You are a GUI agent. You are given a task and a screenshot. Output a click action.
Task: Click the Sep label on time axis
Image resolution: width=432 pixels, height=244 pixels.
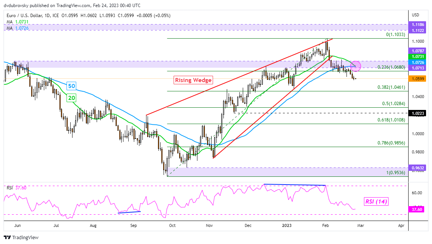tap(133, 225)
